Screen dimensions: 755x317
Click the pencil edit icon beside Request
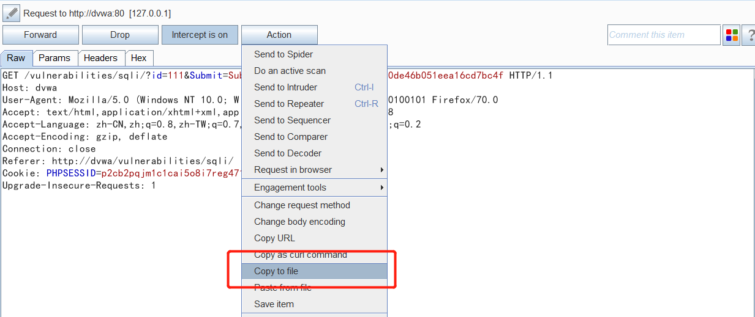click(11, 12)
